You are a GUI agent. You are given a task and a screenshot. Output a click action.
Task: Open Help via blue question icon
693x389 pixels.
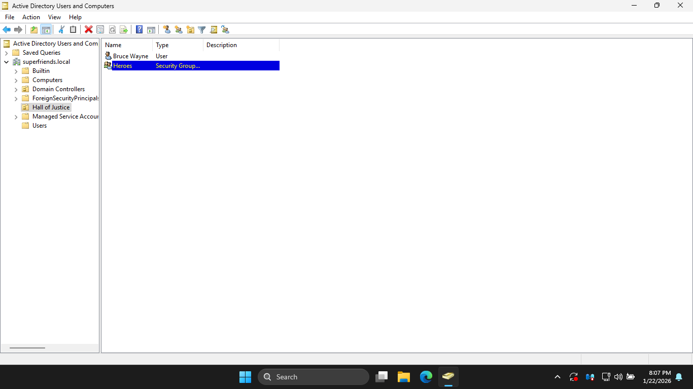[139, 30]
